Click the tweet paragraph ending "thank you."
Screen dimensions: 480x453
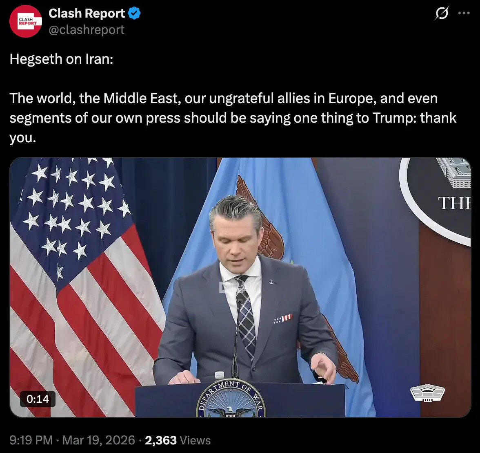(233, 118)
